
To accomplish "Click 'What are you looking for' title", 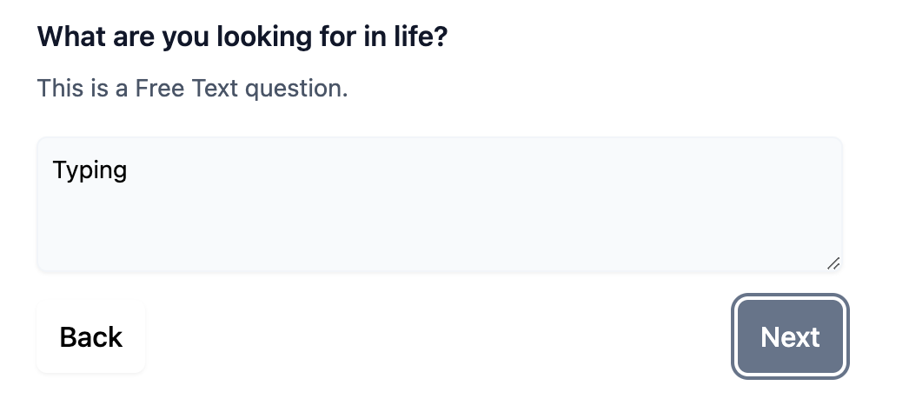I will tap(175, 37).
